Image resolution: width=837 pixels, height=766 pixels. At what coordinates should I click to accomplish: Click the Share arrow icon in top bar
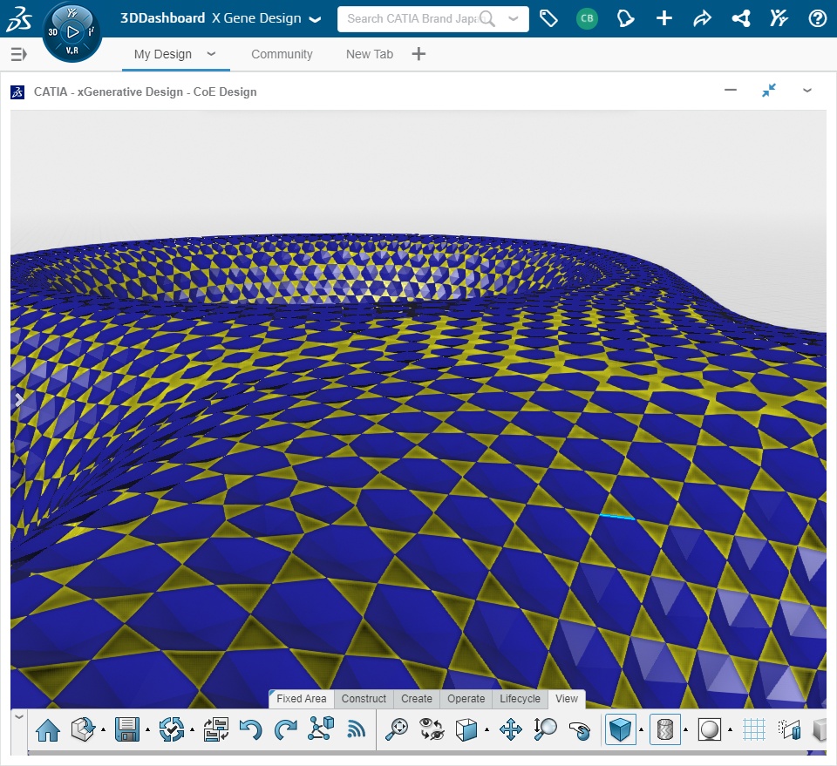coord(702,18)
